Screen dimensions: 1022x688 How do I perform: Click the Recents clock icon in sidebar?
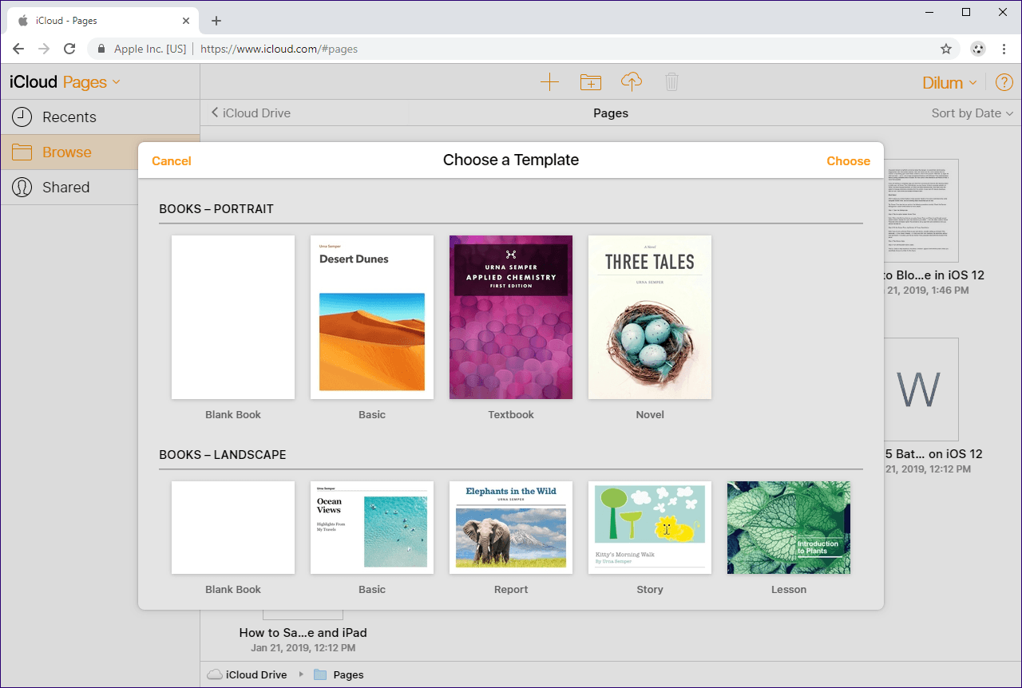pos(22,117)
